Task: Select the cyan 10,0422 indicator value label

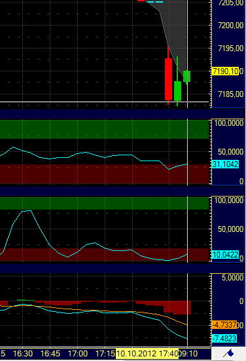Action: click(225, 255)
